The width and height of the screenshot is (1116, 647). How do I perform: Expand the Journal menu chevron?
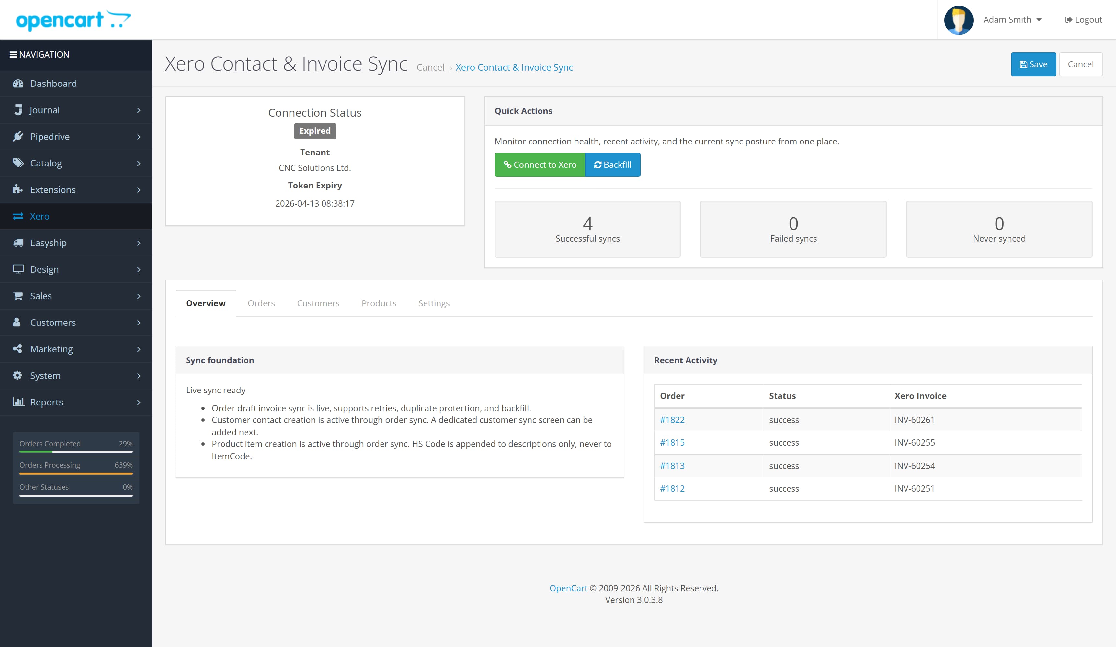(x=139, y=110)
